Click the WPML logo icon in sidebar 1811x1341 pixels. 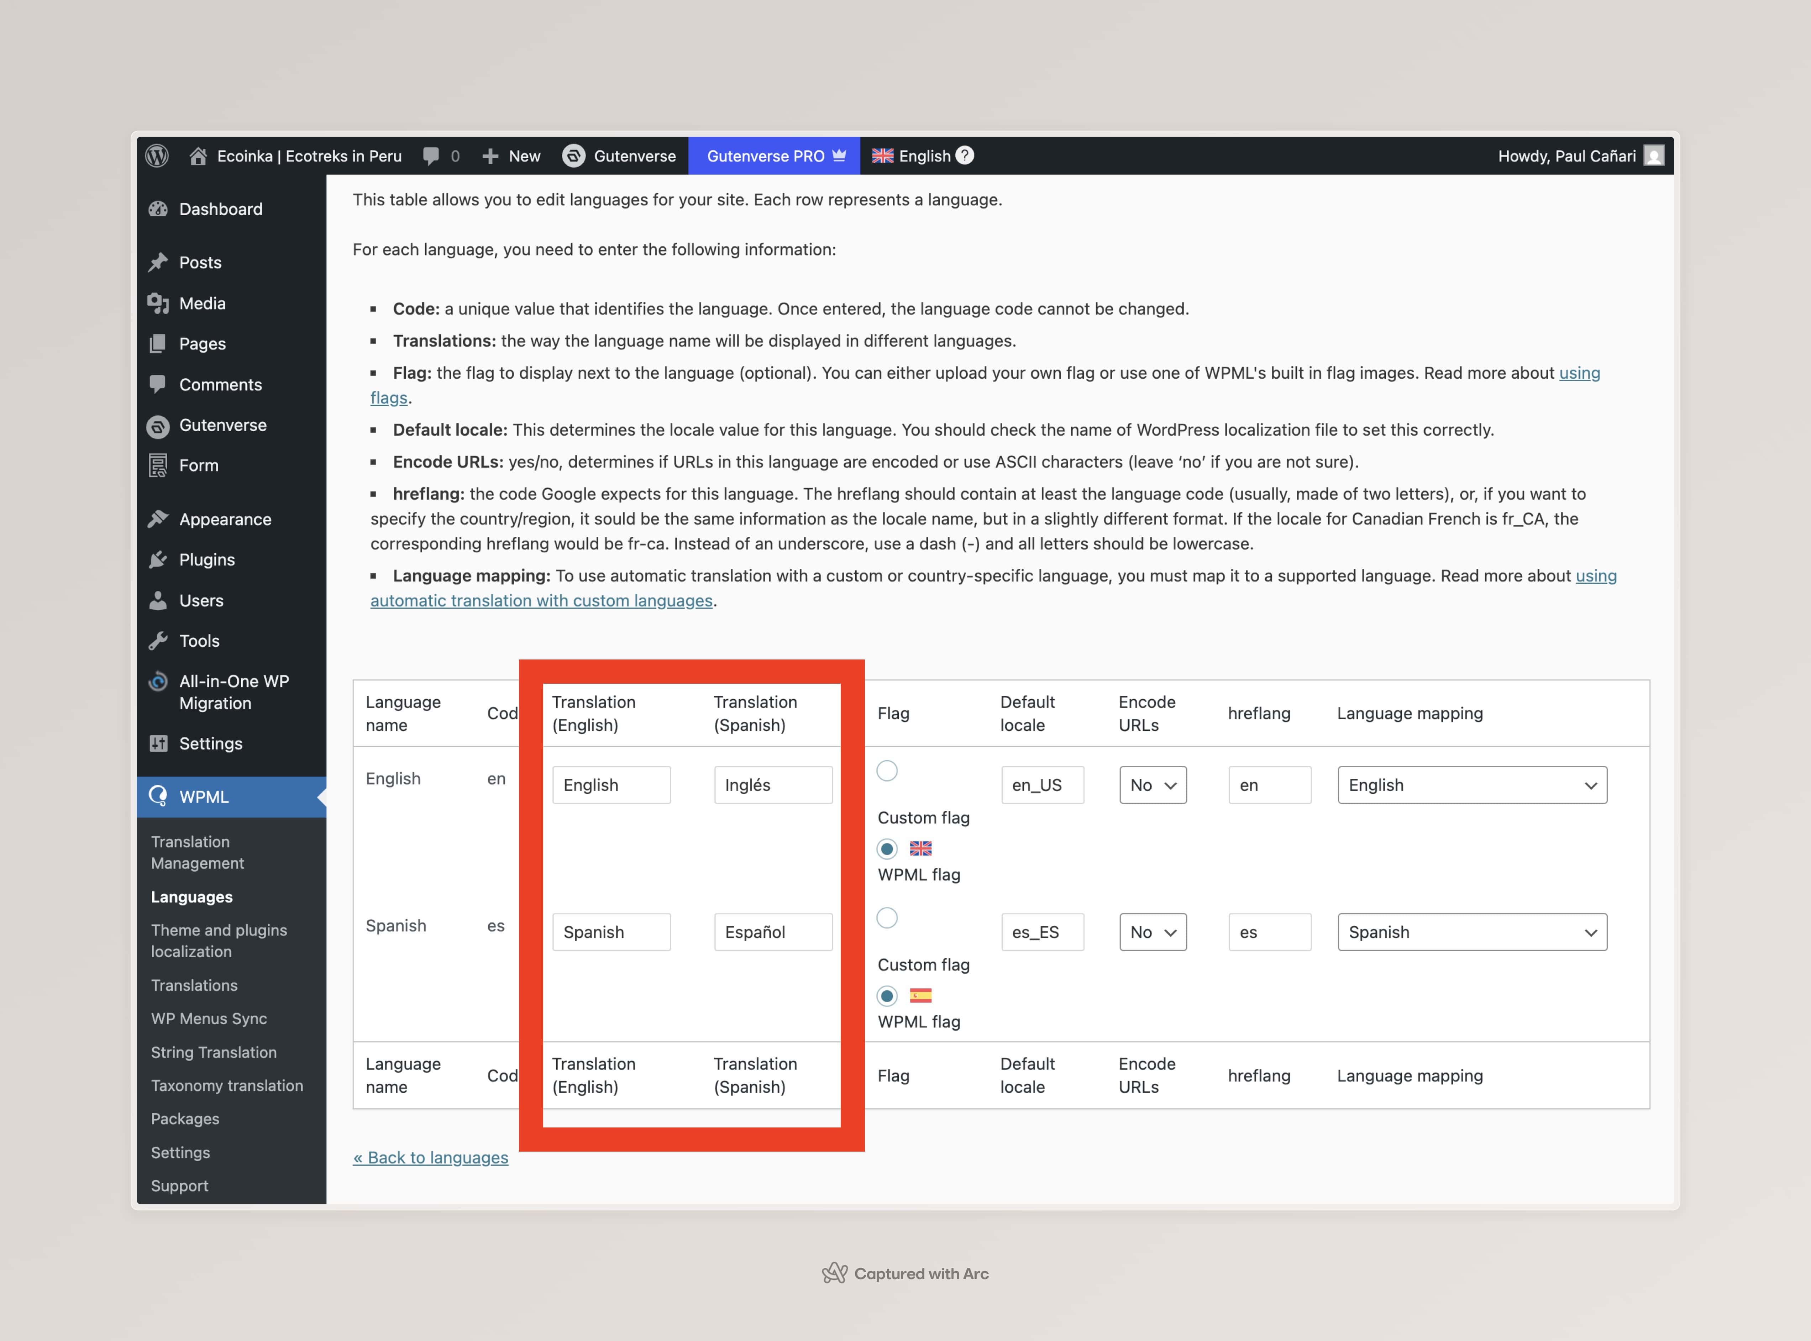[158, 796]
